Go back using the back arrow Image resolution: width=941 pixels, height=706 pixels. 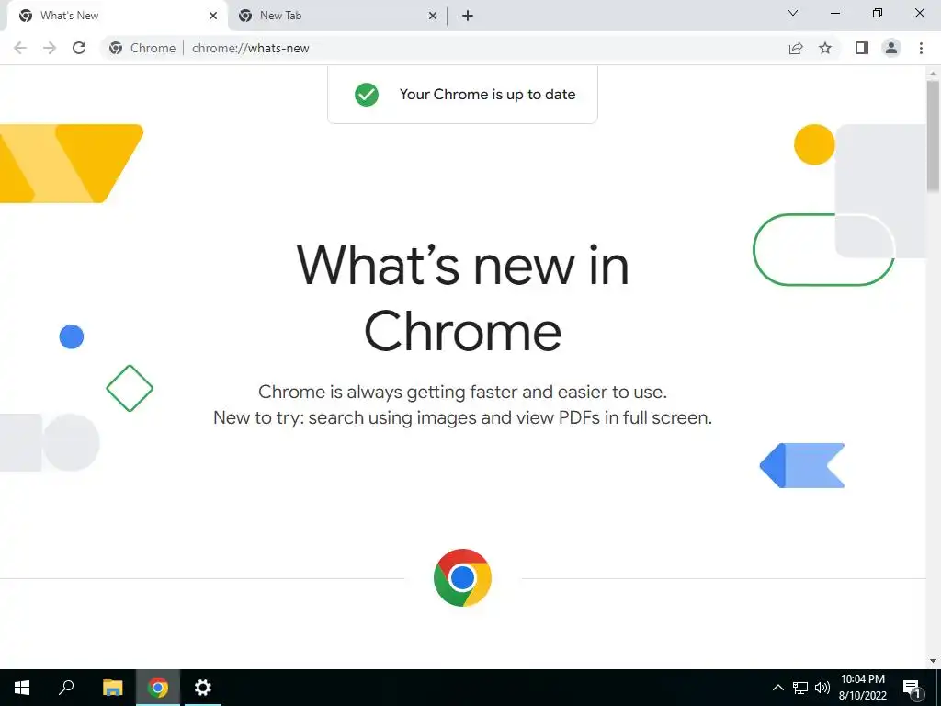point(20,48)
